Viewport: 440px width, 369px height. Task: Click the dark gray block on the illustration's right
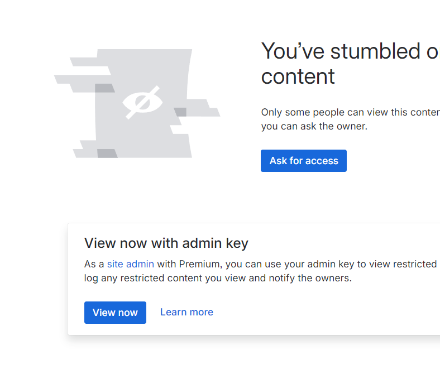click(180, 112)
